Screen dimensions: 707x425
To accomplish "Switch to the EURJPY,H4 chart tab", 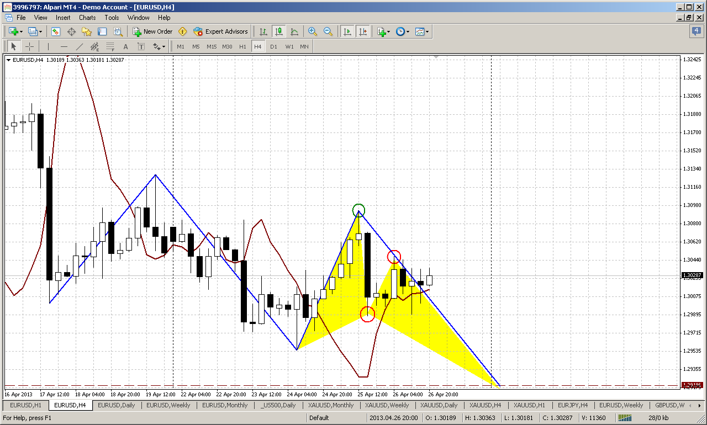I will [x=572, y=405].
